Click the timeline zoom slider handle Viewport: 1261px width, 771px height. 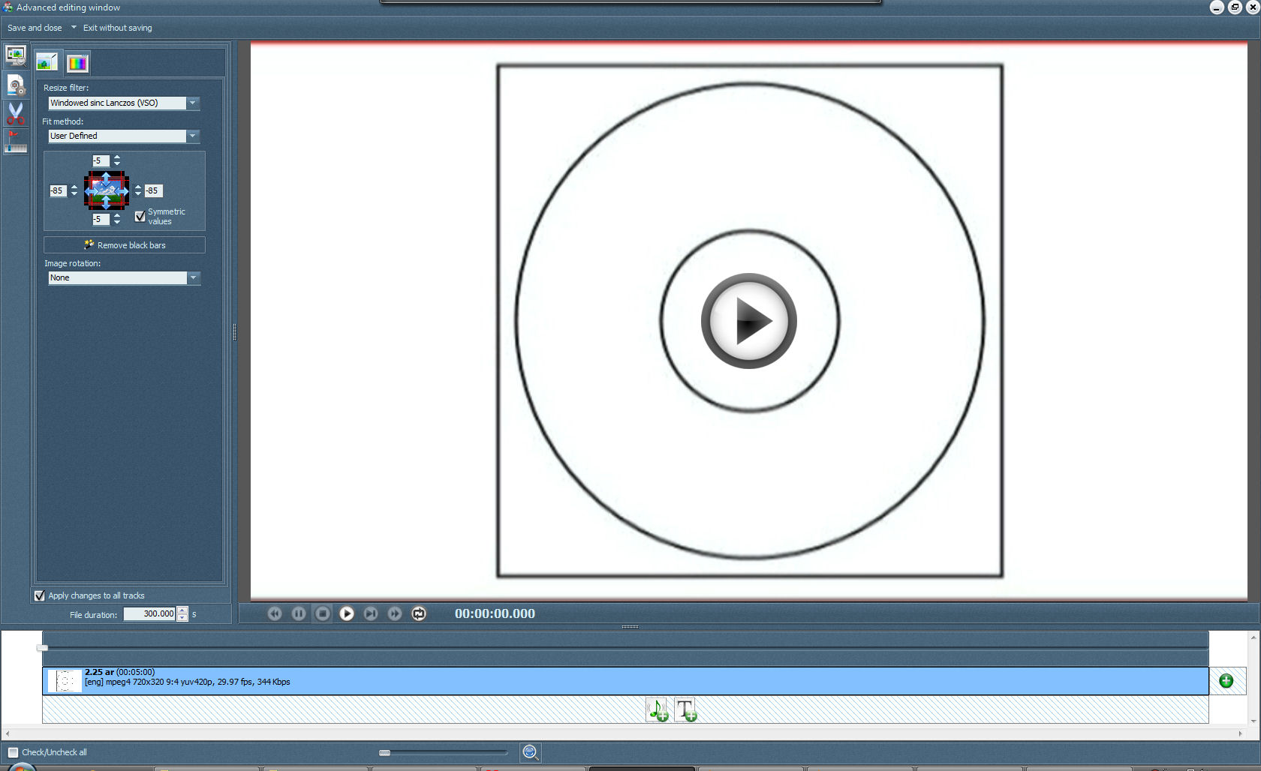[384, 752]
